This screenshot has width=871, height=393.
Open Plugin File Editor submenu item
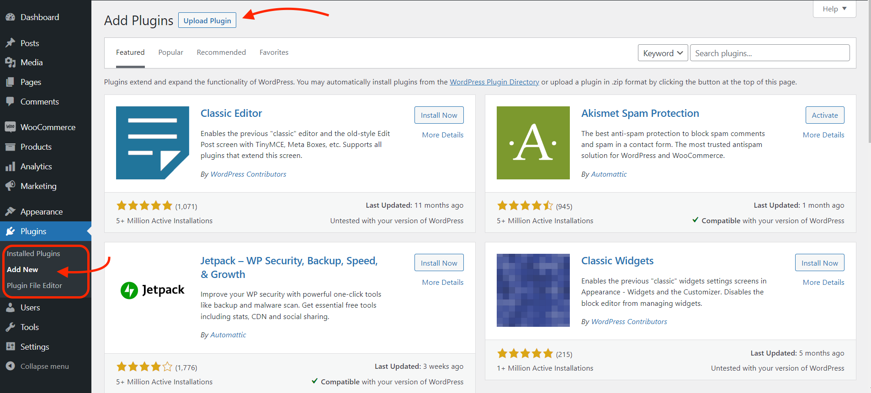[x=34, y=285]
